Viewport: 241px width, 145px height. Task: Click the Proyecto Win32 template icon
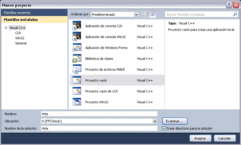pyautogui.click(x=77, y=102)
